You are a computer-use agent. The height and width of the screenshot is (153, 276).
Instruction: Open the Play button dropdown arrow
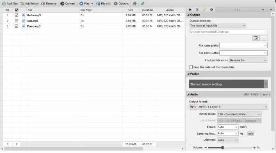[x=92, y=4]
